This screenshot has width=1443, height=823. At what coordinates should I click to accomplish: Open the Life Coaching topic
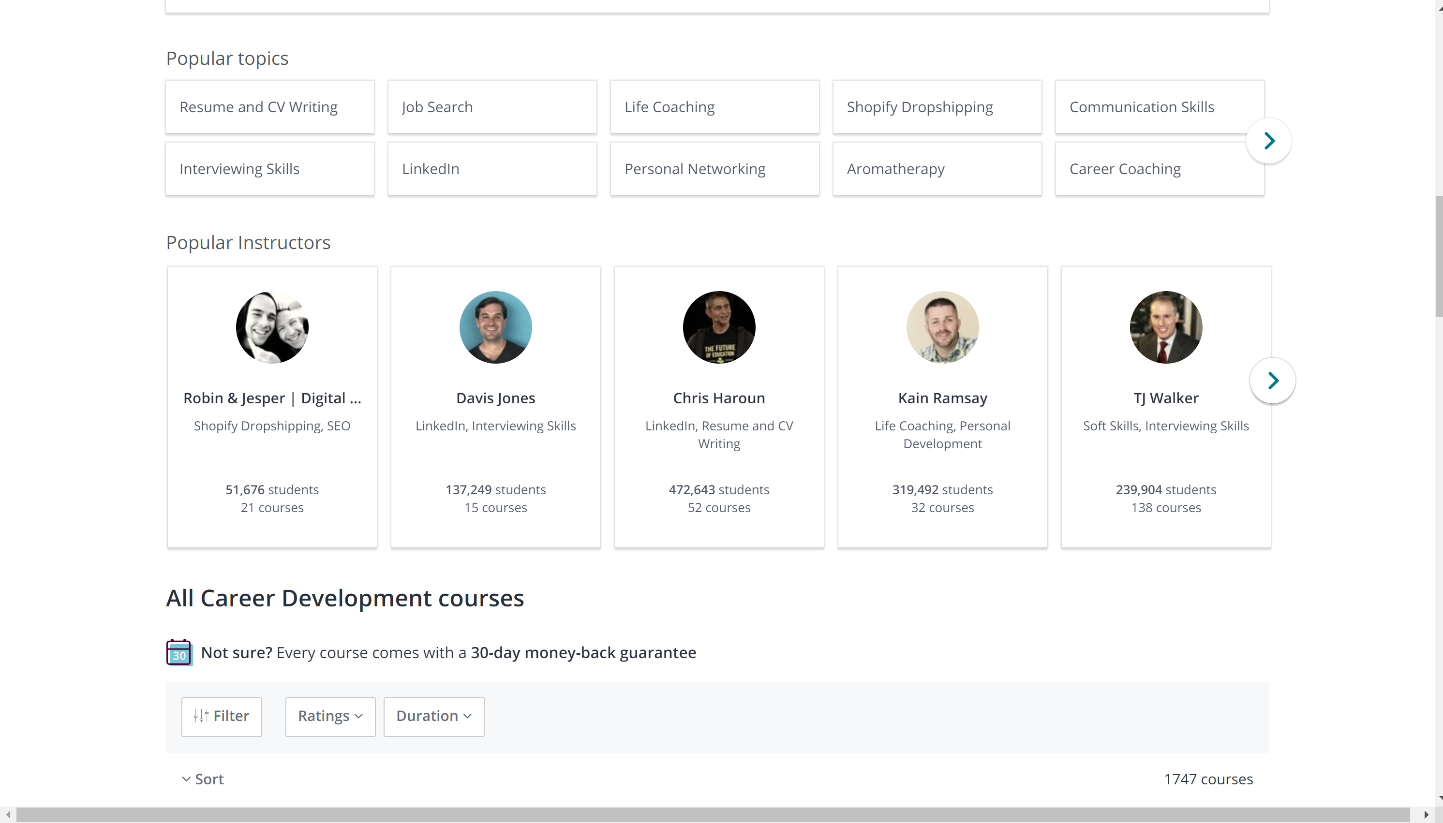tap(714, 106)
